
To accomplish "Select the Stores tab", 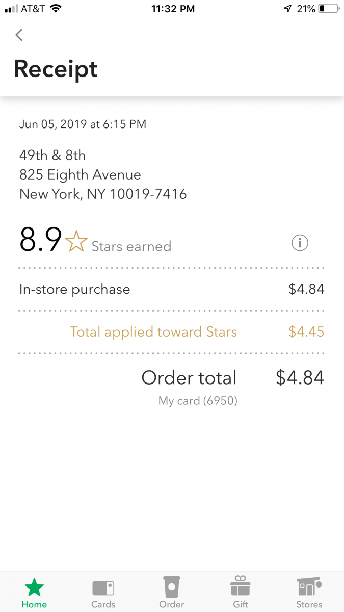I will 309,594.
